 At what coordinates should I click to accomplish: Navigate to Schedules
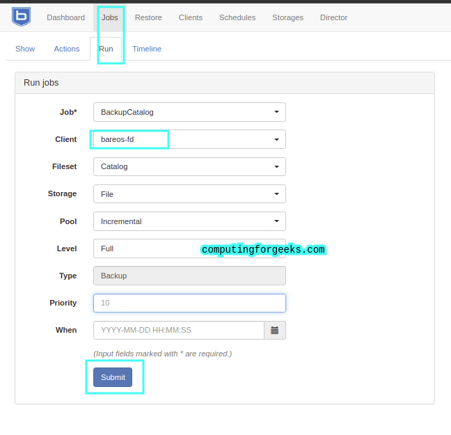click(x=237, y=17)
